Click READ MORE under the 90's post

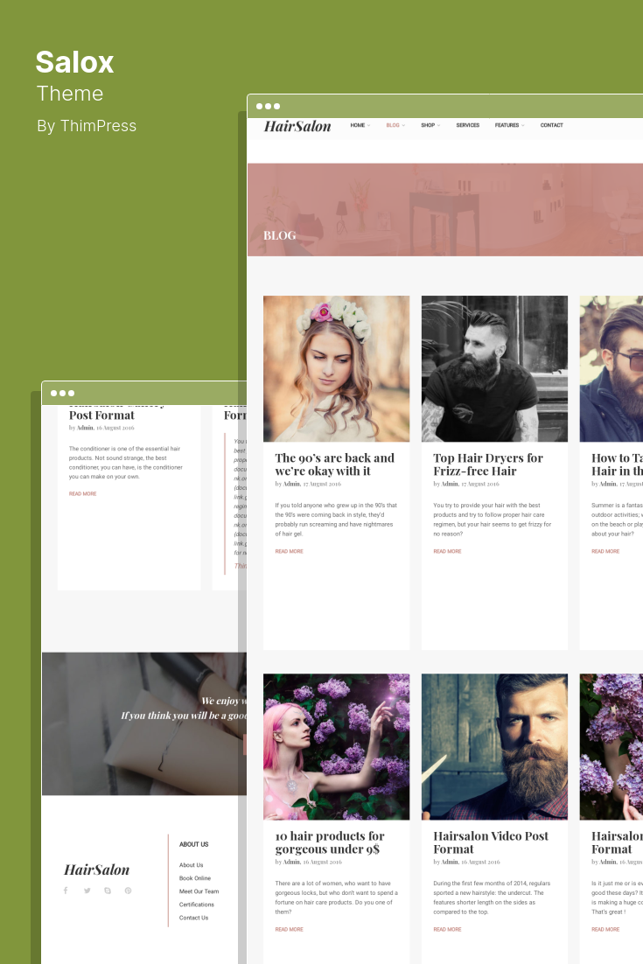pyautogui.click(x=289, y=551)
